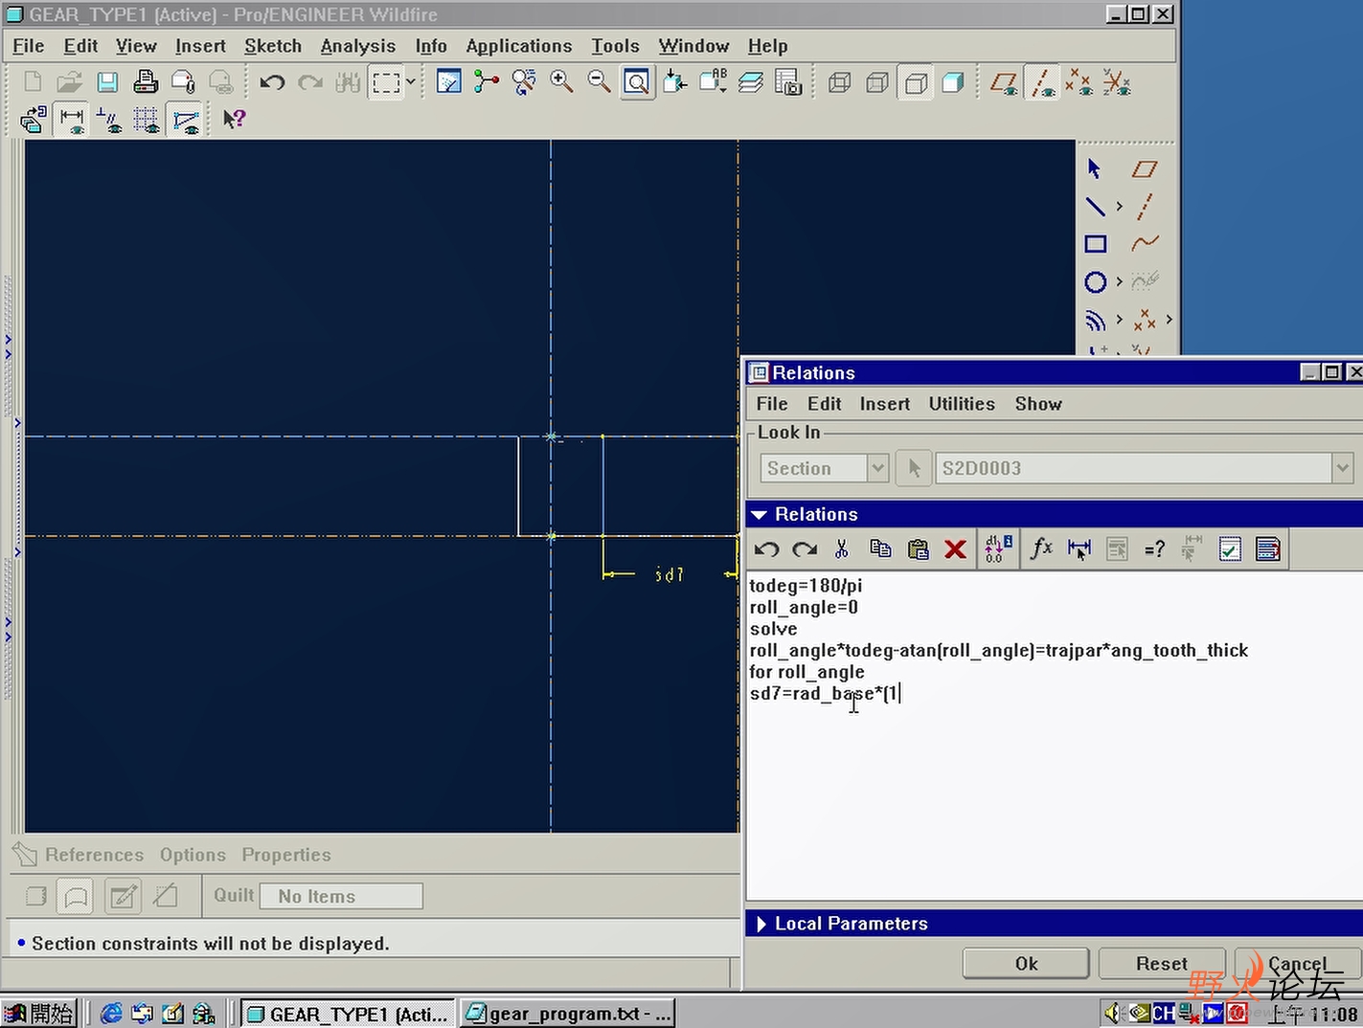Select Shading display mode icon
The height and width of the screenshot is (1028, 1363).
click(953, 82)
